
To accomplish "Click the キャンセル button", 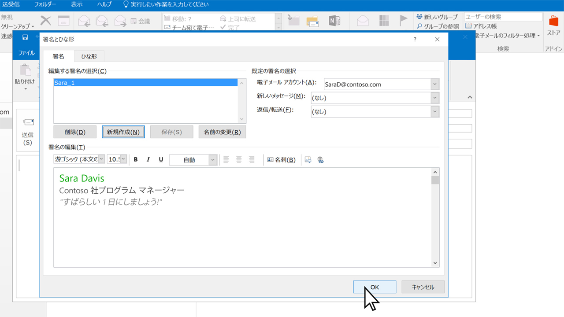I will (x=423, y=287).
